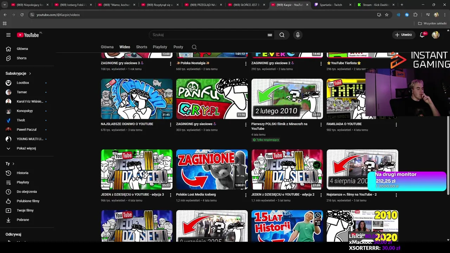Switch to the Posty channel tab
The image size is (450, 253).
(x=178, y=47)
